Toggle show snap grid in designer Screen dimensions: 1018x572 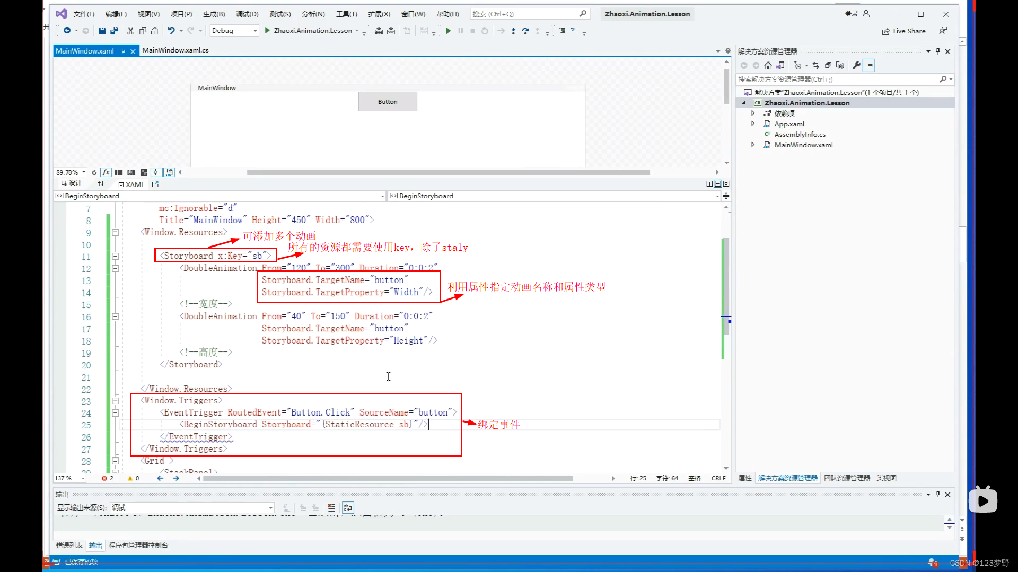point(119,172)
